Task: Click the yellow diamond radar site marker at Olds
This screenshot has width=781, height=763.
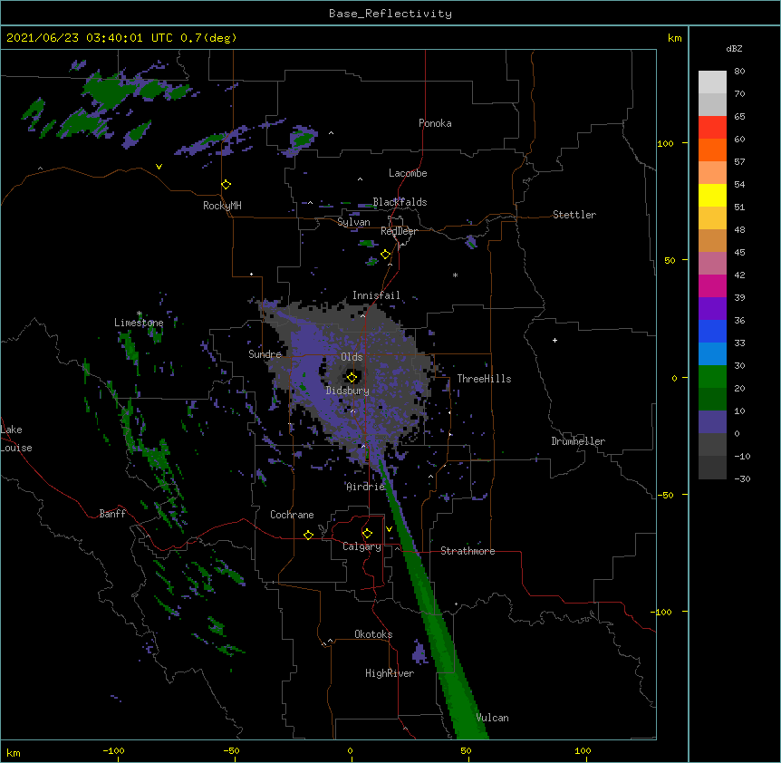Action: (352, 377)
